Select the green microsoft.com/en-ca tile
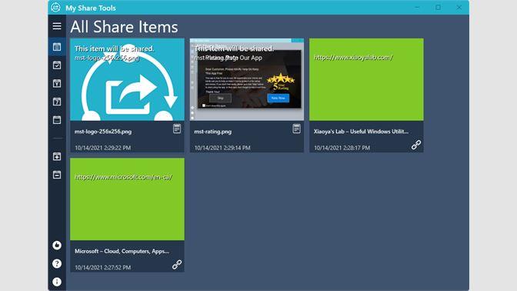The width and height of the screenshot is (517, 291). 127,199
